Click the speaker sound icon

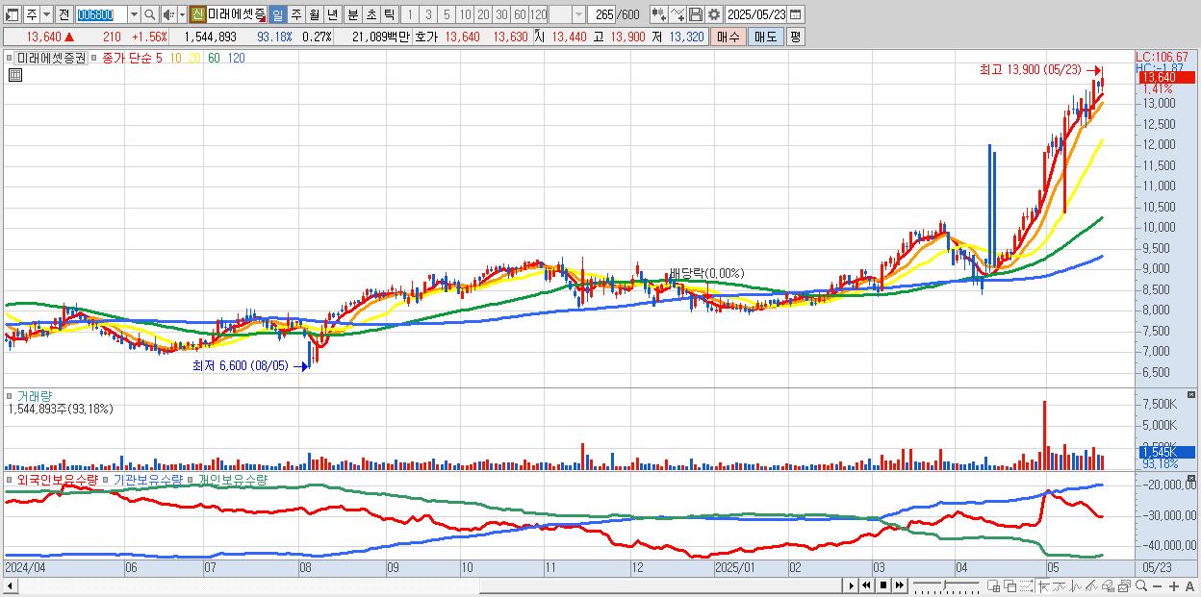pos(168,14)
